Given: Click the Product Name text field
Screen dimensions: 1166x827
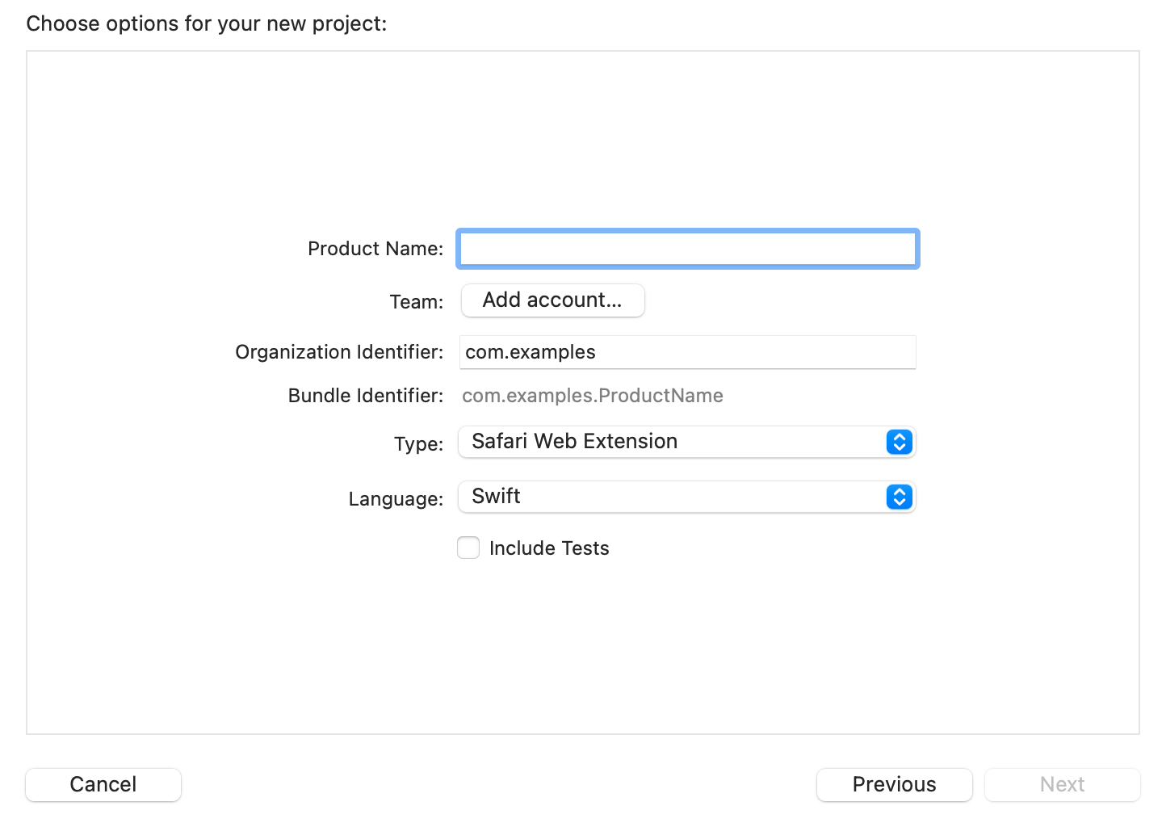Looking at the screenshot, I should coord(687,249).
